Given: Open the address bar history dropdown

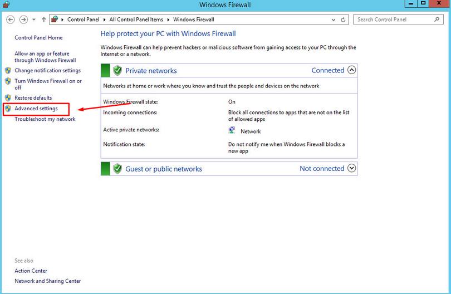Looking at the screenshot, I should point(332,19).
